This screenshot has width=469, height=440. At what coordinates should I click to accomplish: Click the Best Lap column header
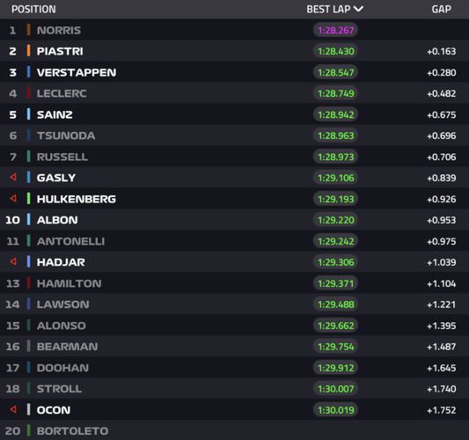[334, 9]
